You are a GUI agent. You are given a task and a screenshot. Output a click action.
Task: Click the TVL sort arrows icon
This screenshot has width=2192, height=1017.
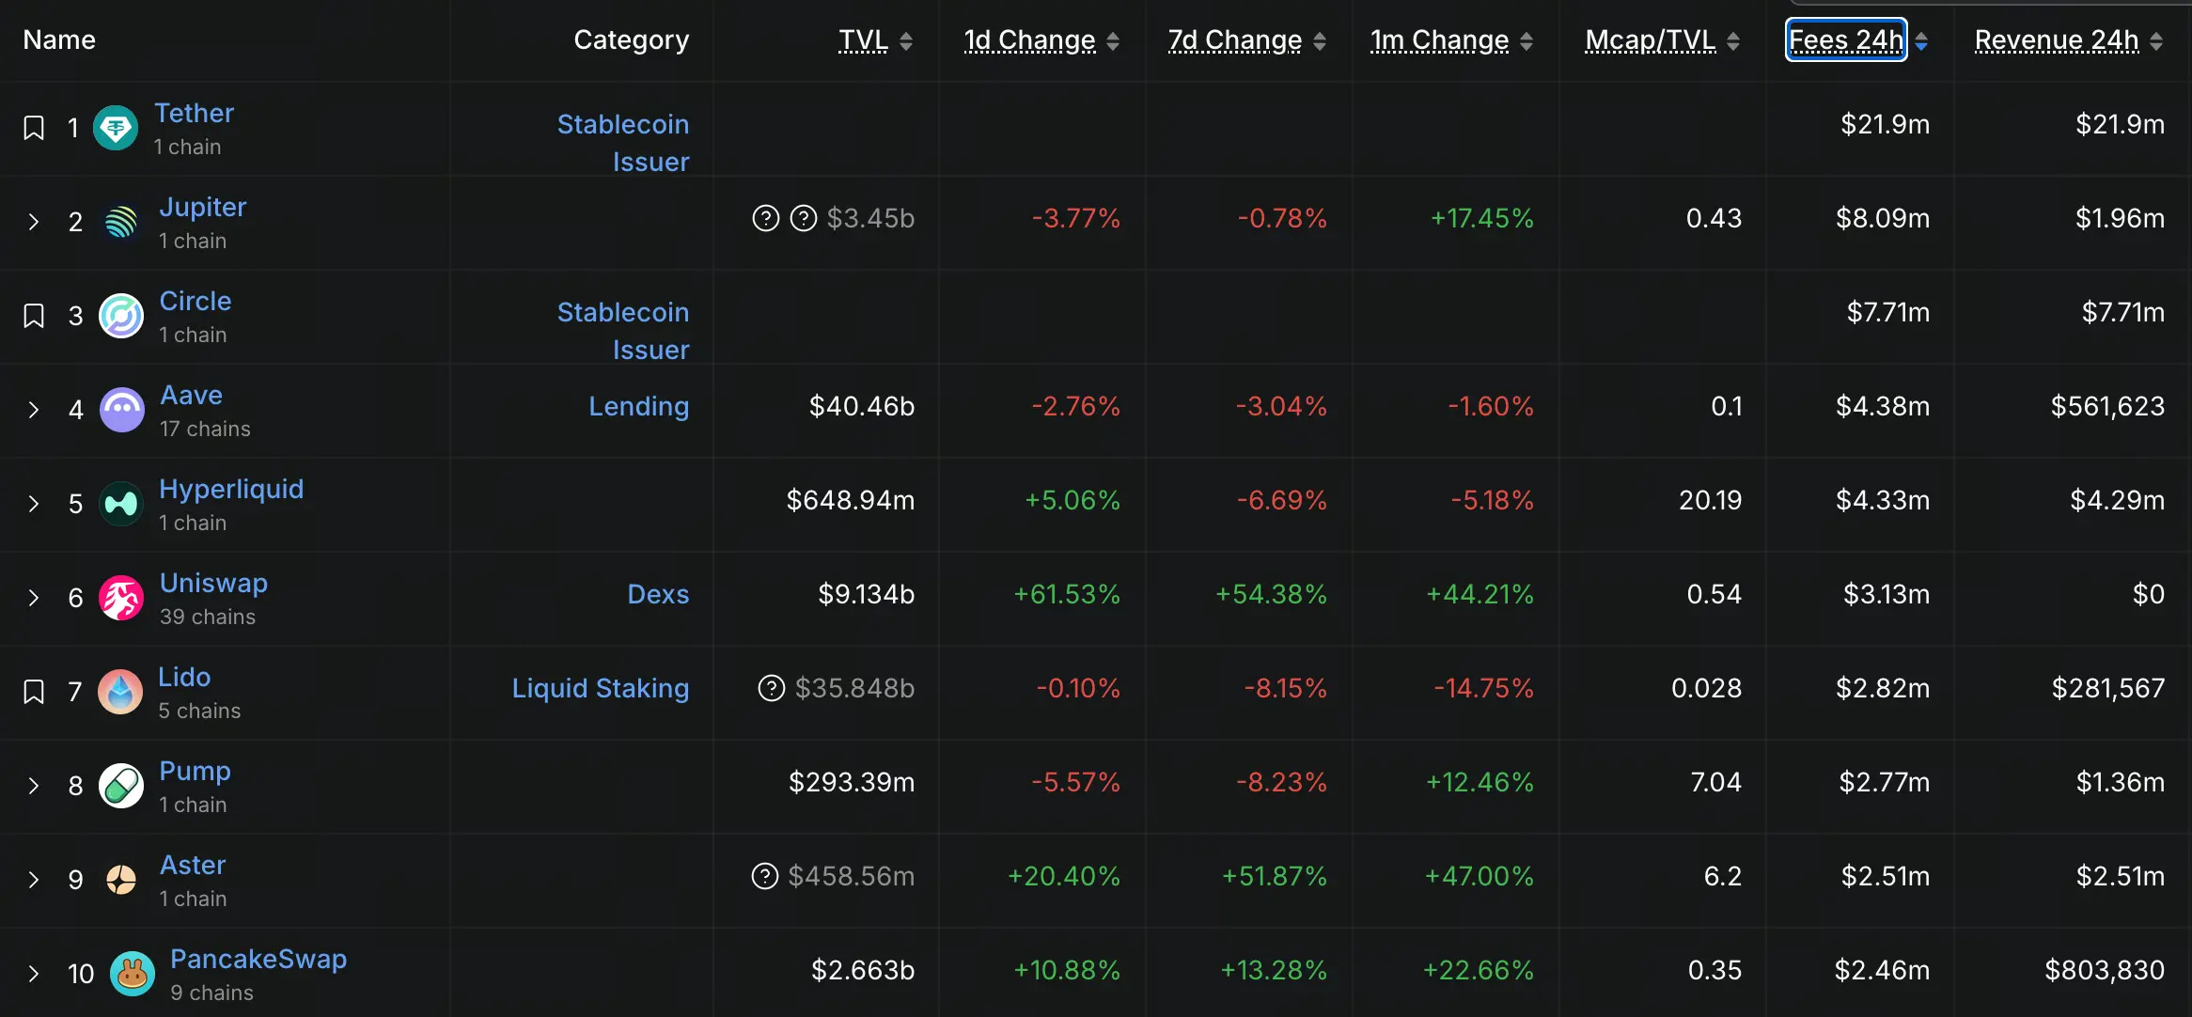[x=906, y=41]
